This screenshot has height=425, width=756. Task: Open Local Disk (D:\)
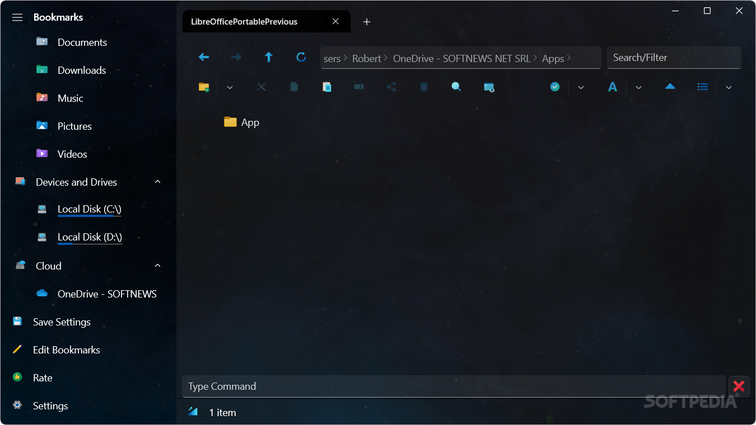pos(90,237)
